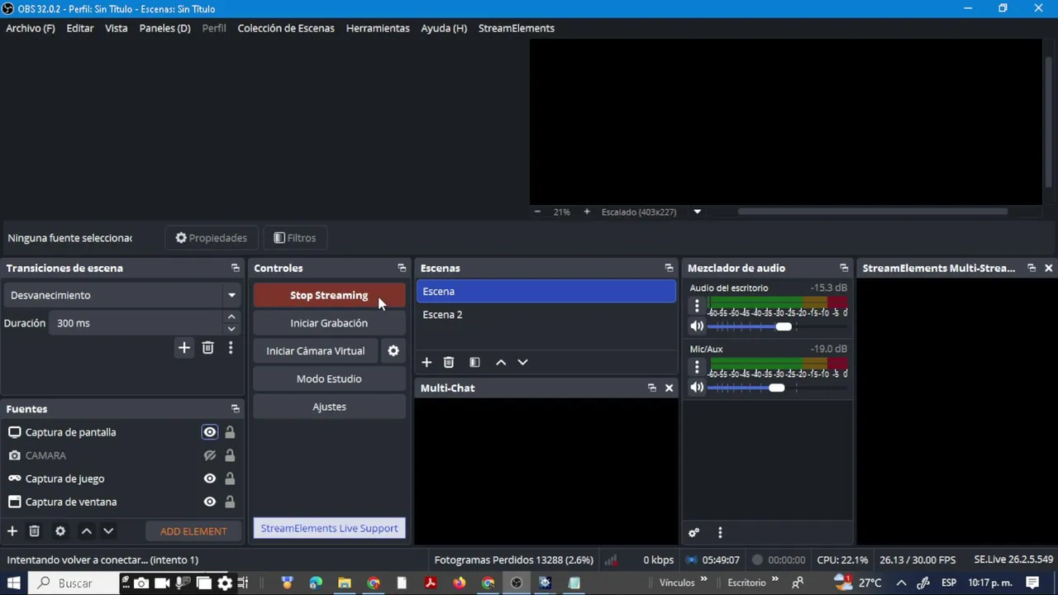The image size is (1058, 595).
Task: Add a transition with the plus icon
Action: [x=184, y=348]
